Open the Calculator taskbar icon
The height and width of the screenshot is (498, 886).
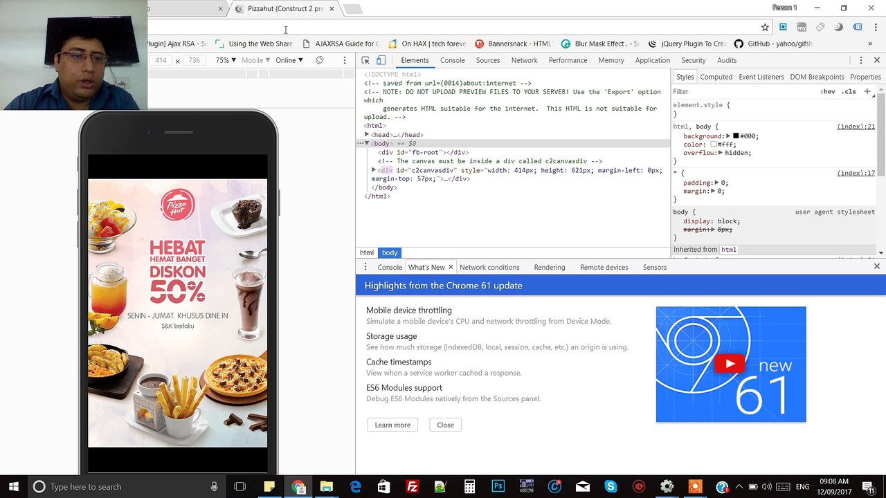pyautogui.click(x=469, y=487)
